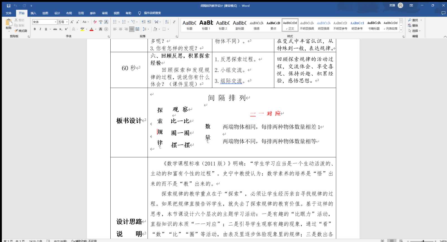The image size is (447, 242).
Task: Click the Increase Indent icon
Action: click(x=149, y=22)
